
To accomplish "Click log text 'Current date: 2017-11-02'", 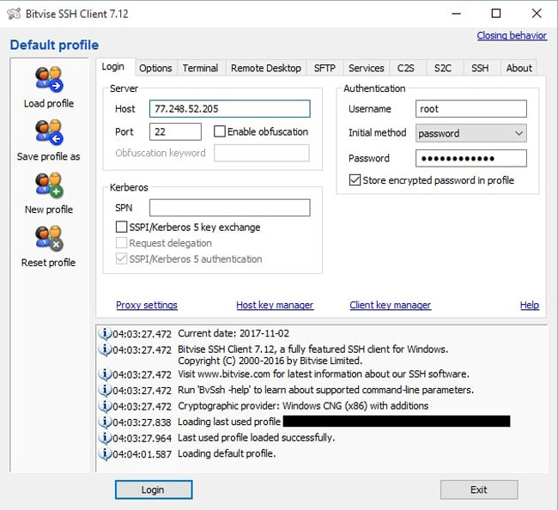I will [234, 333].
